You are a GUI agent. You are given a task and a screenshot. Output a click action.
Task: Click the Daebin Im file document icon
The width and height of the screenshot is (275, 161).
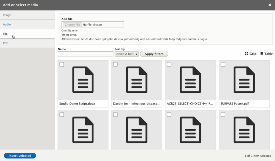pyautogui.click(x=136, y=80)
